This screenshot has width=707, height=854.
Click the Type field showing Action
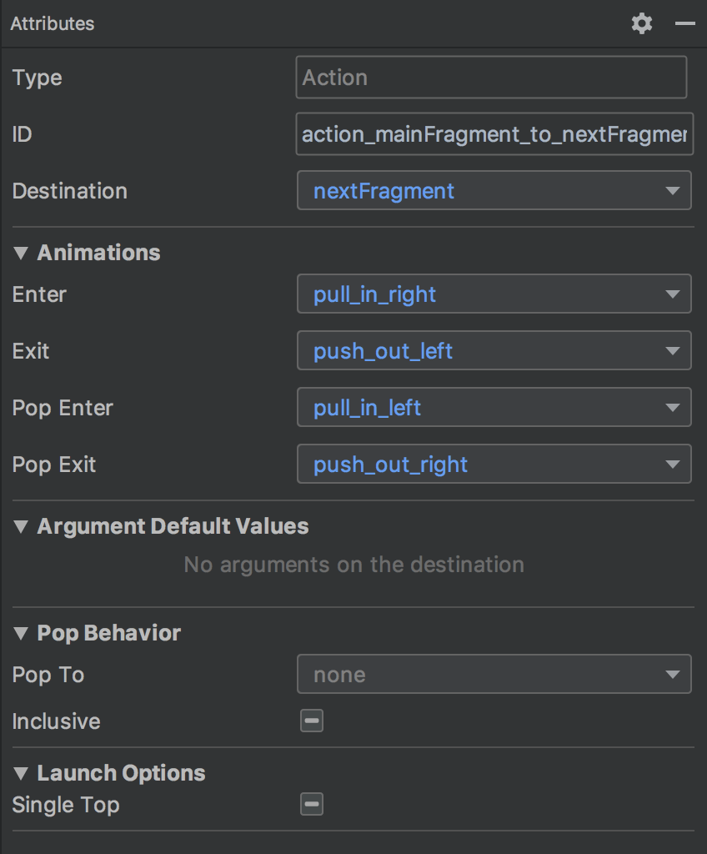tap(491, 78)
